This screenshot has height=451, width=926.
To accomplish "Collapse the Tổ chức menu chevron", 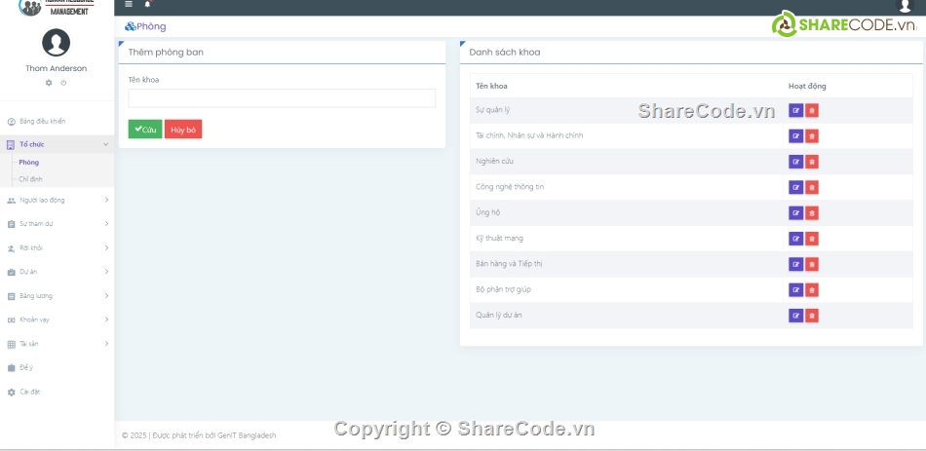I will coord(105,144).
